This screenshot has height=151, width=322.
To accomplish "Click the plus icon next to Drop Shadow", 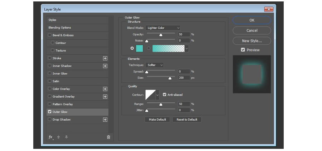I will pos(105,120).
